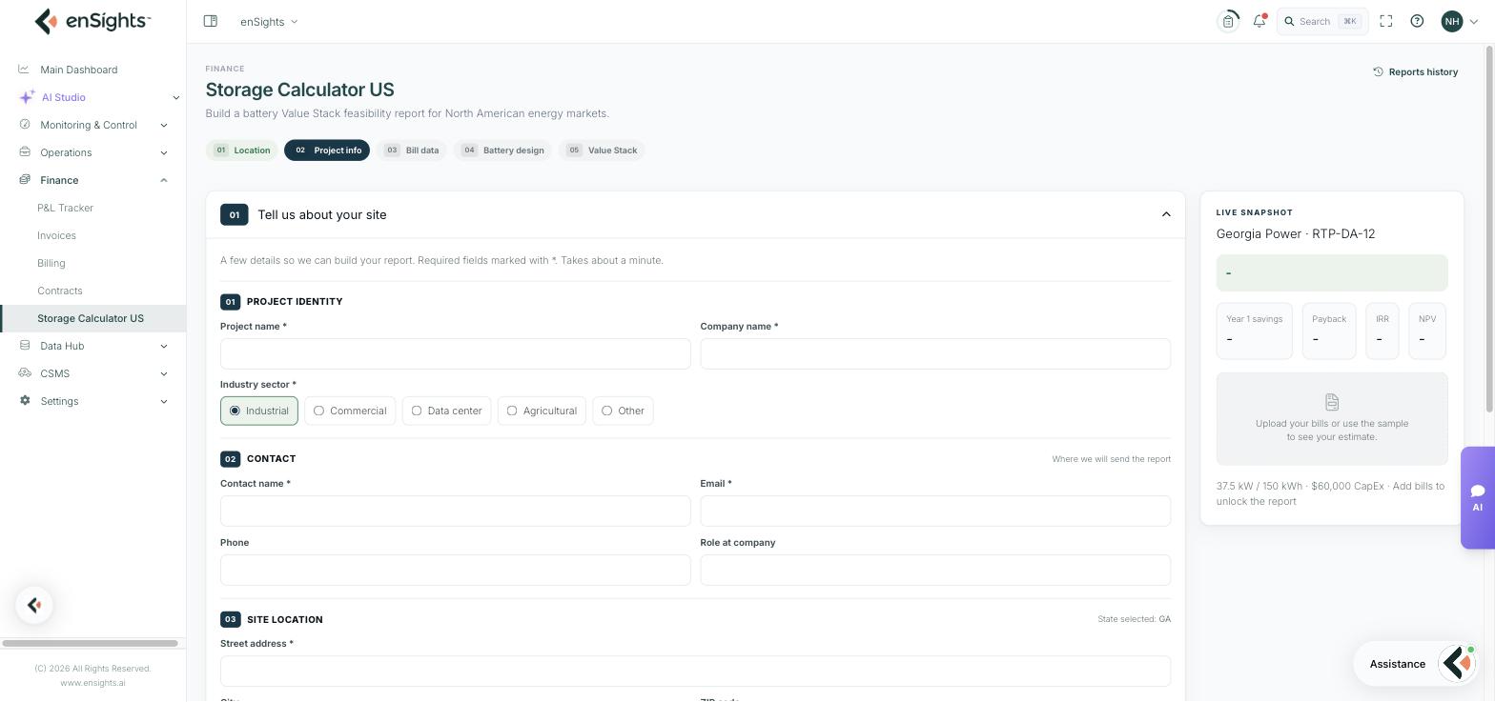The image size is (1495, 702).
Task: Click the Company name field
Action: tap(935, 354)
